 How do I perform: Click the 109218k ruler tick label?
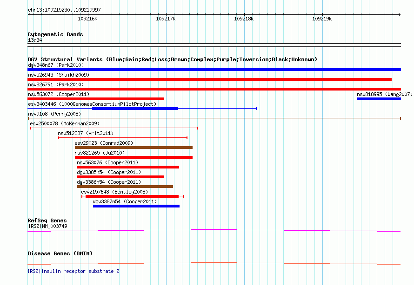[x=244, y=19]
